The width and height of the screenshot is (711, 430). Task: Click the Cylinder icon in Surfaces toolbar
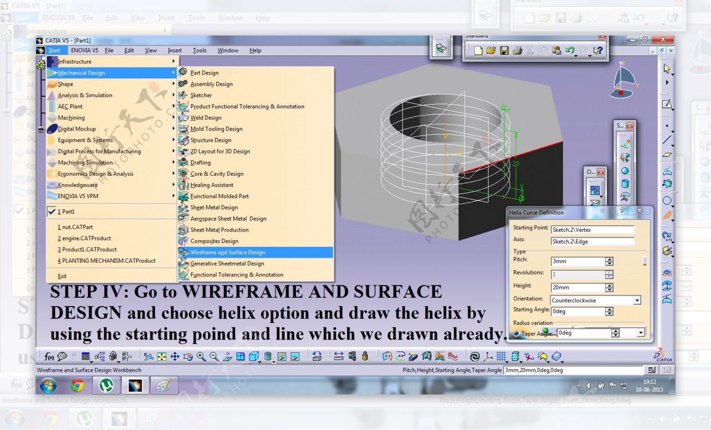[625, 184]
